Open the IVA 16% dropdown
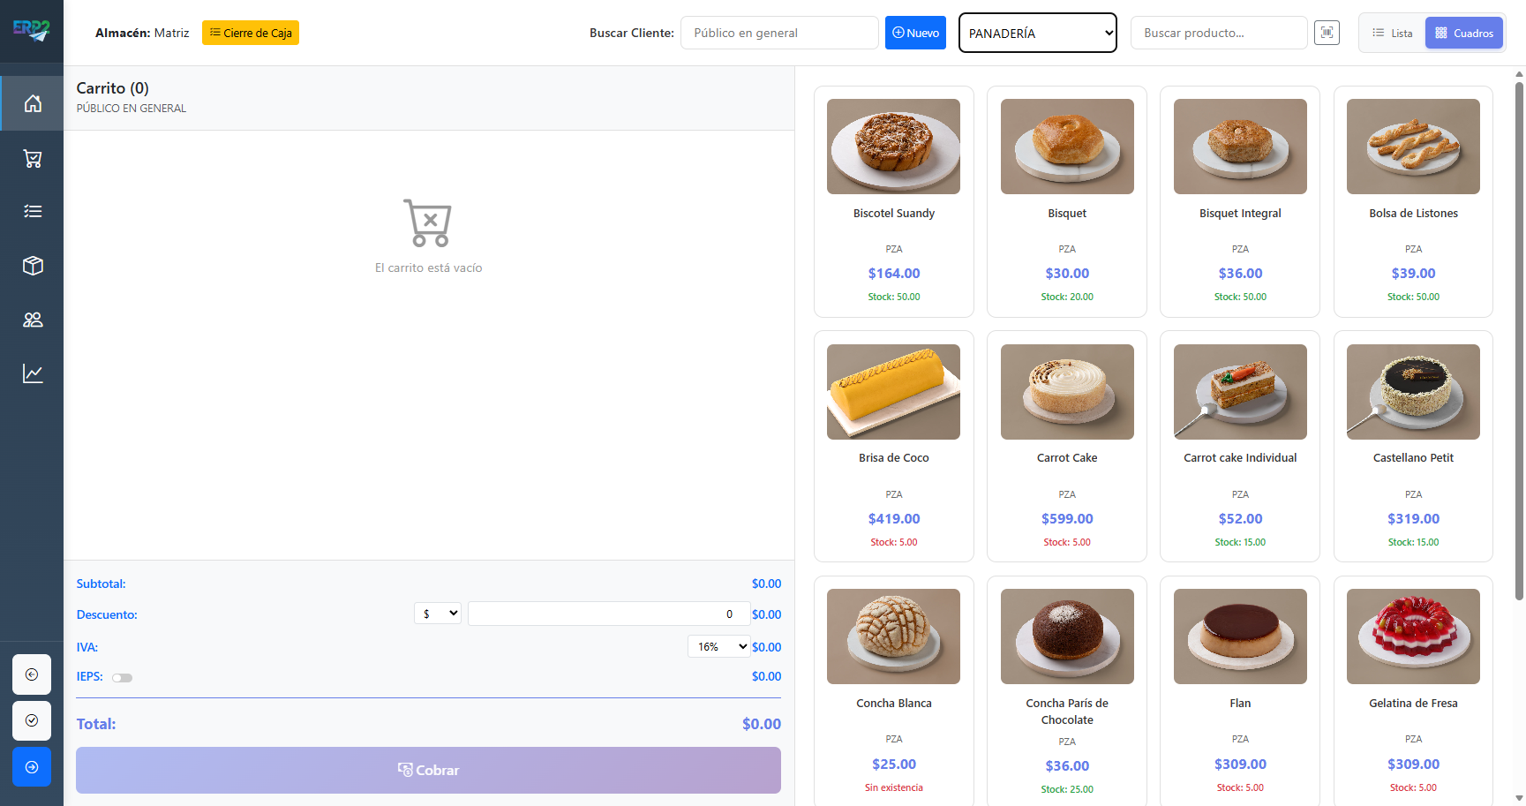1526x806 pixels. tap(719, 647)
